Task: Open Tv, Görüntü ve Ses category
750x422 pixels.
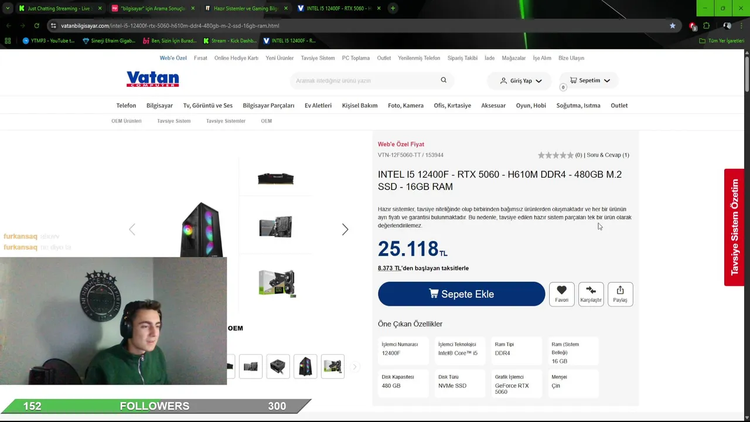Action: coord(208,105)
